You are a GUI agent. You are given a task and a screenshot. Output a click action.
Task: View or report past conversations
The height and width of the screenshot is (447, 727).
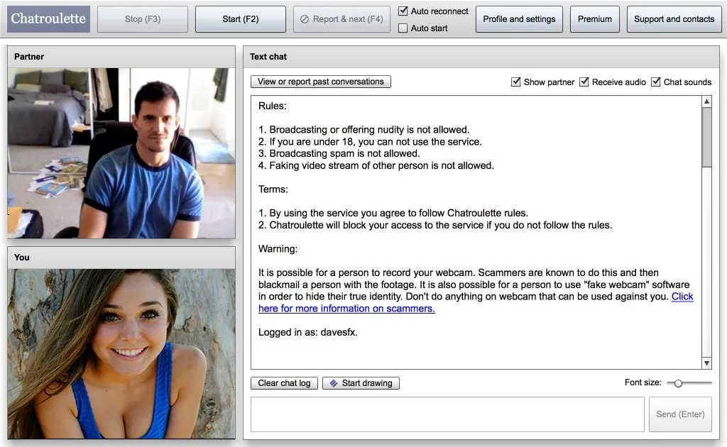(x=321, y=82)
